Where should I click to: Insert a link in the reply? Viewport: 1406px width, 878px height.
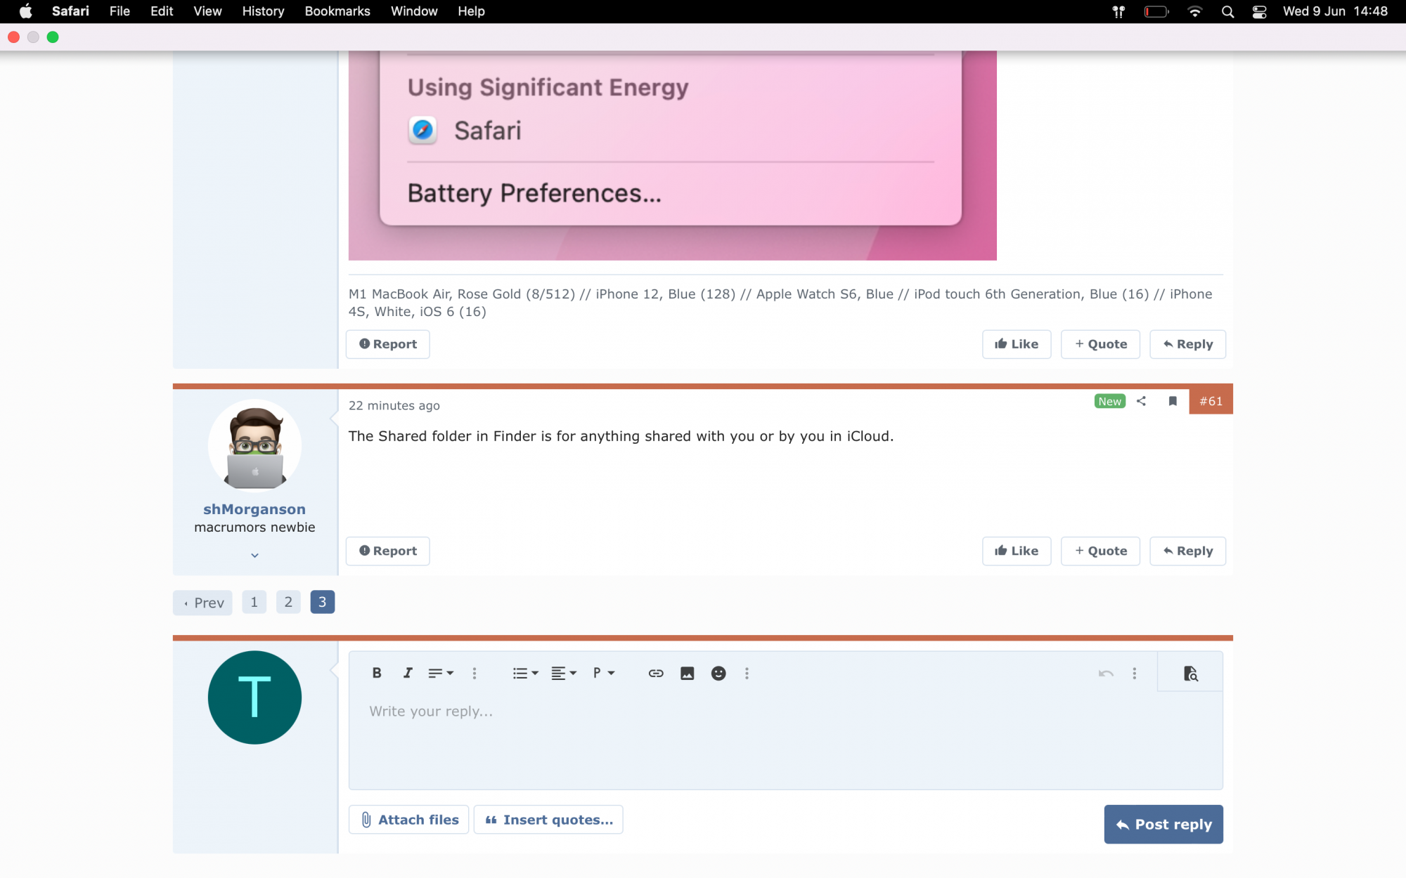[x=655, y=673]
